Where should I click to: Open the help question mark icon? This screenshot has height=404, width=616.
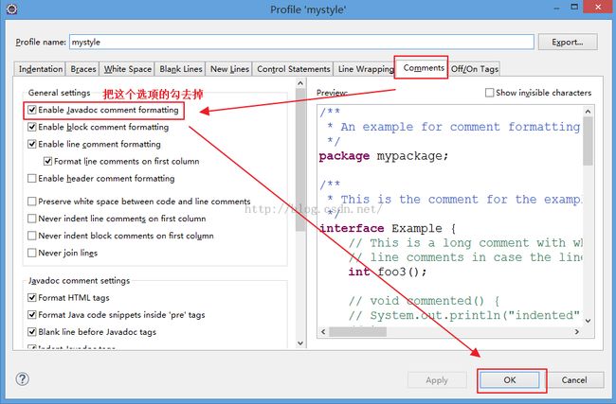23,378
